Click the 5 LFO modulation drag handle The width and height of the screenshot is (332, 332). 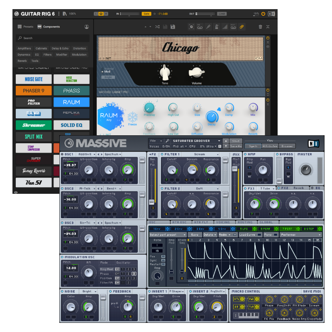point(254,229)
